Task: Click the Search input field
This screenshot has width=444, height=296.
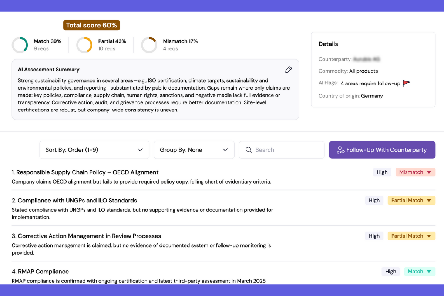Action: [282, 150]
